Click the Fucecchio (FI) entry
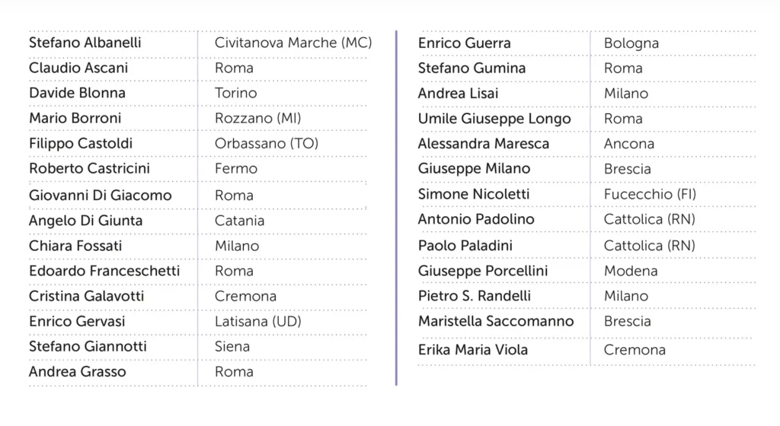The image size is (780, 426). (x=650, y=194)
